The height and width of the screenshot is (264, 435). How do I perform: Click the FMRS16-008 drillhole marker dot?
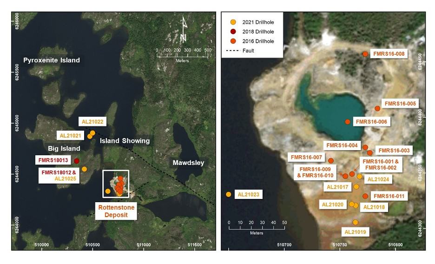pyautogui.click(x=365, y=54)
